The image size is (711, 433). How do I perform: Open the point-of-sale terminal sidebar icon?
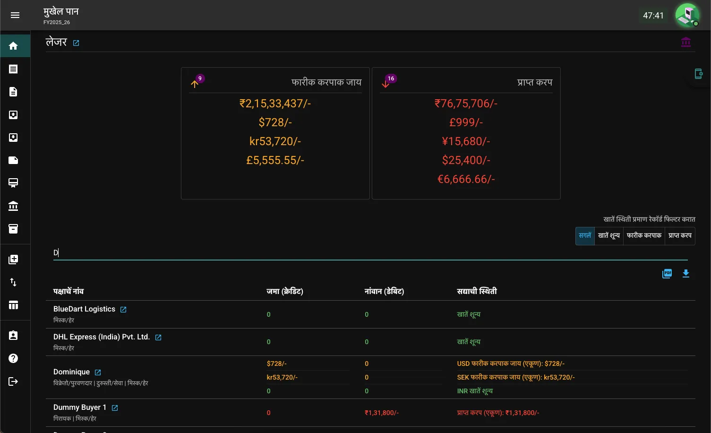point(13,183)
